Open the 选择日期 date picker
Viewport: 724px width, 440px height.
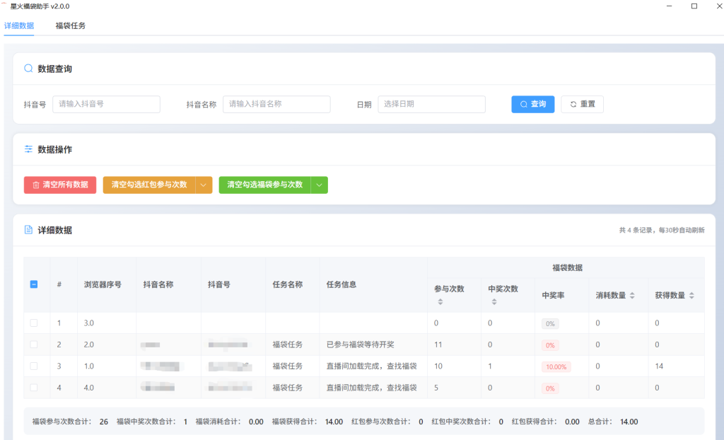[431, 104]
